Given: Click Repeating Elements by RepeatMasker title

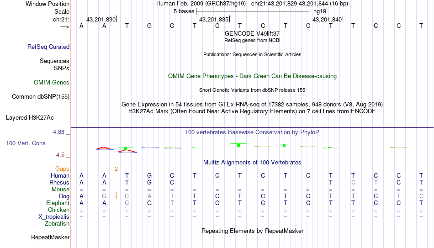Looking at the screenshot, I should (x=252, y=231).
